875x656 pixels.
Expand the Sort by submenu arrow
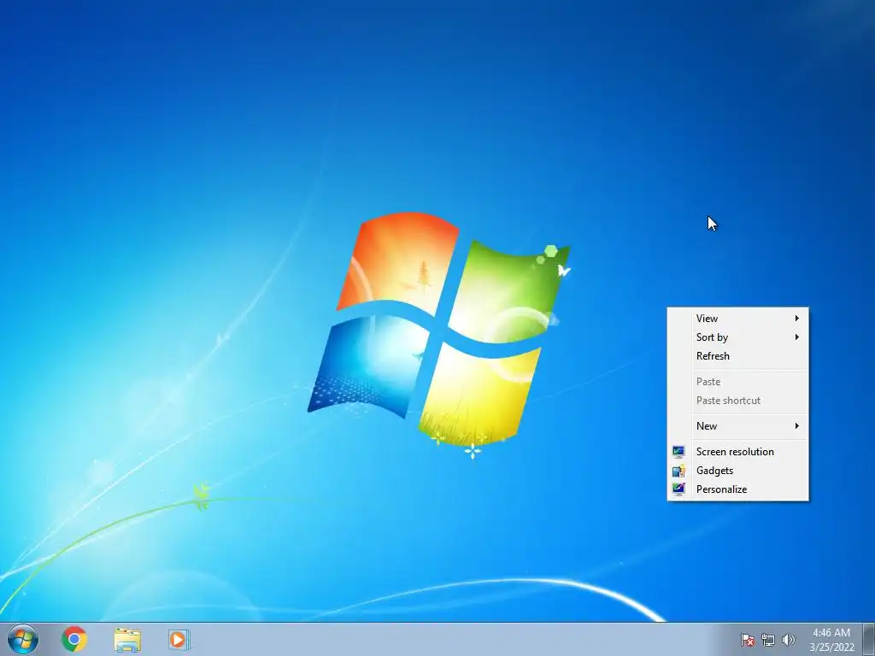(797, 337)
